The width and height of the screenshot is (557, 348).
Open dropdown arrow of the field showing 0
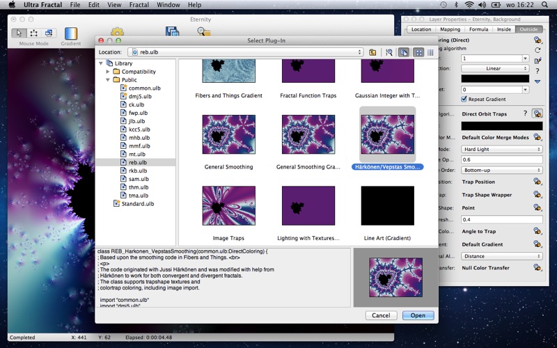click(526, 90)
